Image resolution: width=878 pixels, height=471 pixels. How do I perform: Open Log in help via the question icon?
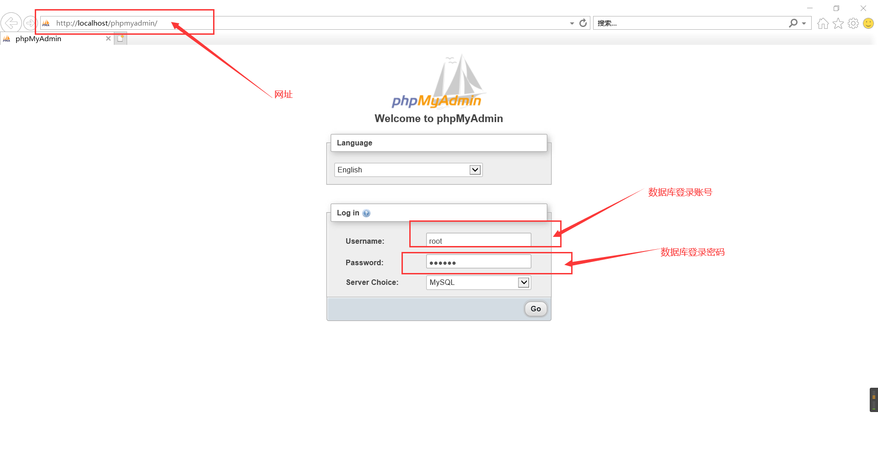(x=366, y=213)
